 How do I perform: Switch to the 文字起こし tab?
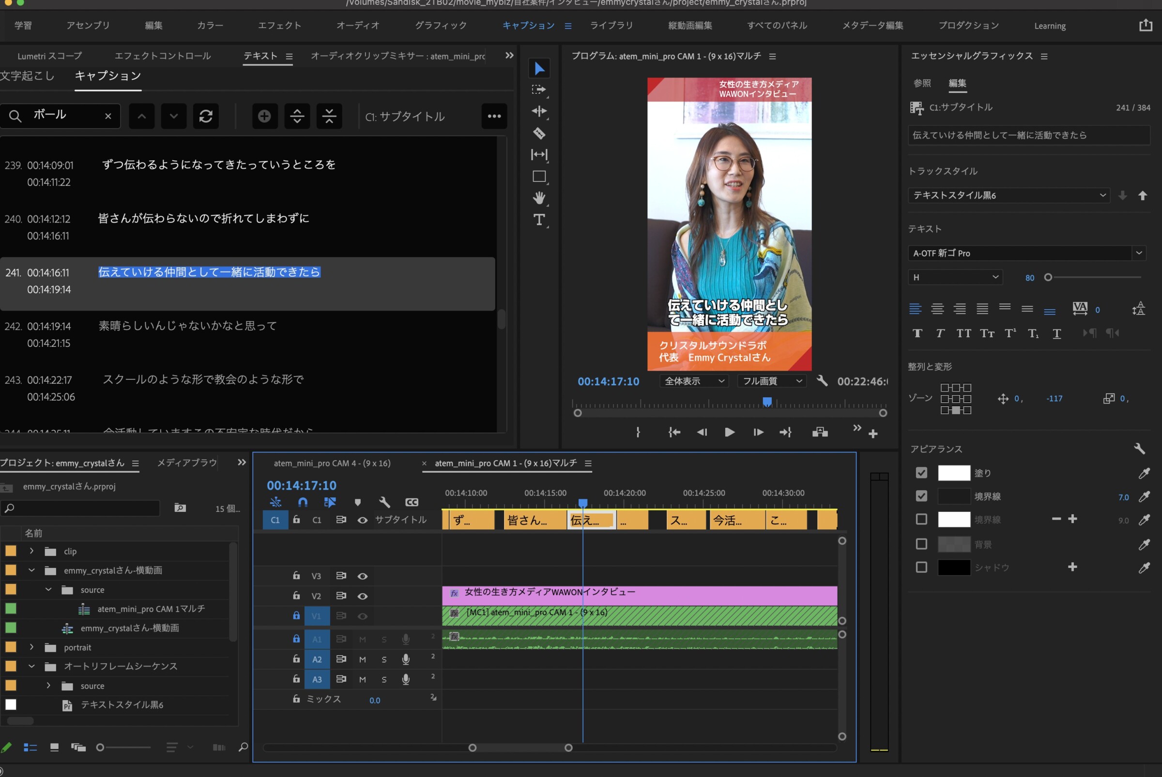27,76
